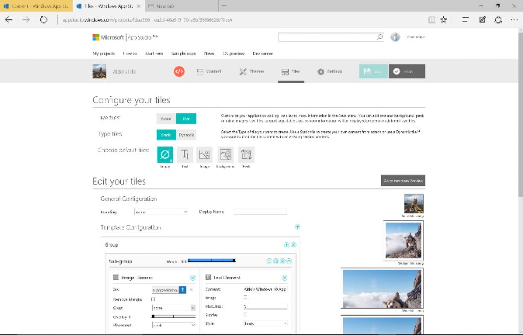Select the Empty default tile icon

[165, 155]
